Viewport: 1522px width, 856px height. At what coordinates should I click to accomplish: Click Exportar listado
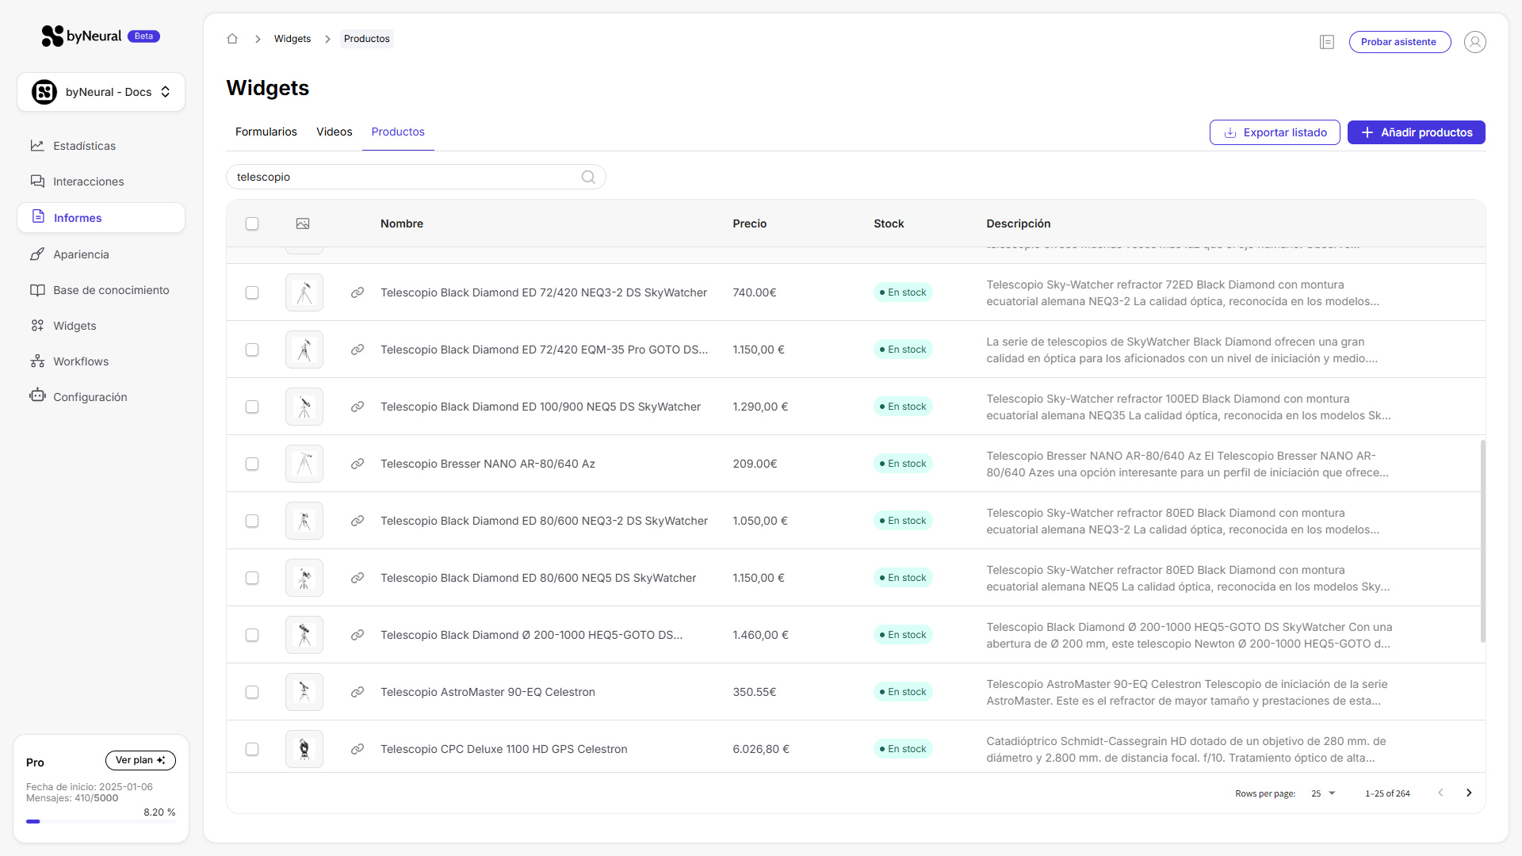[1274, 132]
